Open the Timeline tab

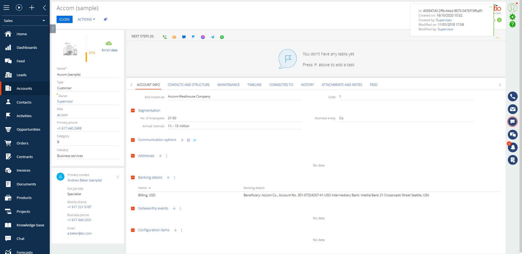point(254,85)
